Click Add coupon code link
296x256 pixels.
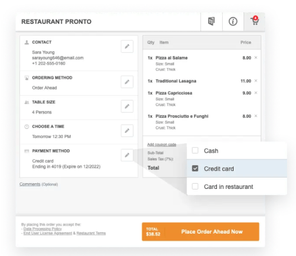coord(161,145)
